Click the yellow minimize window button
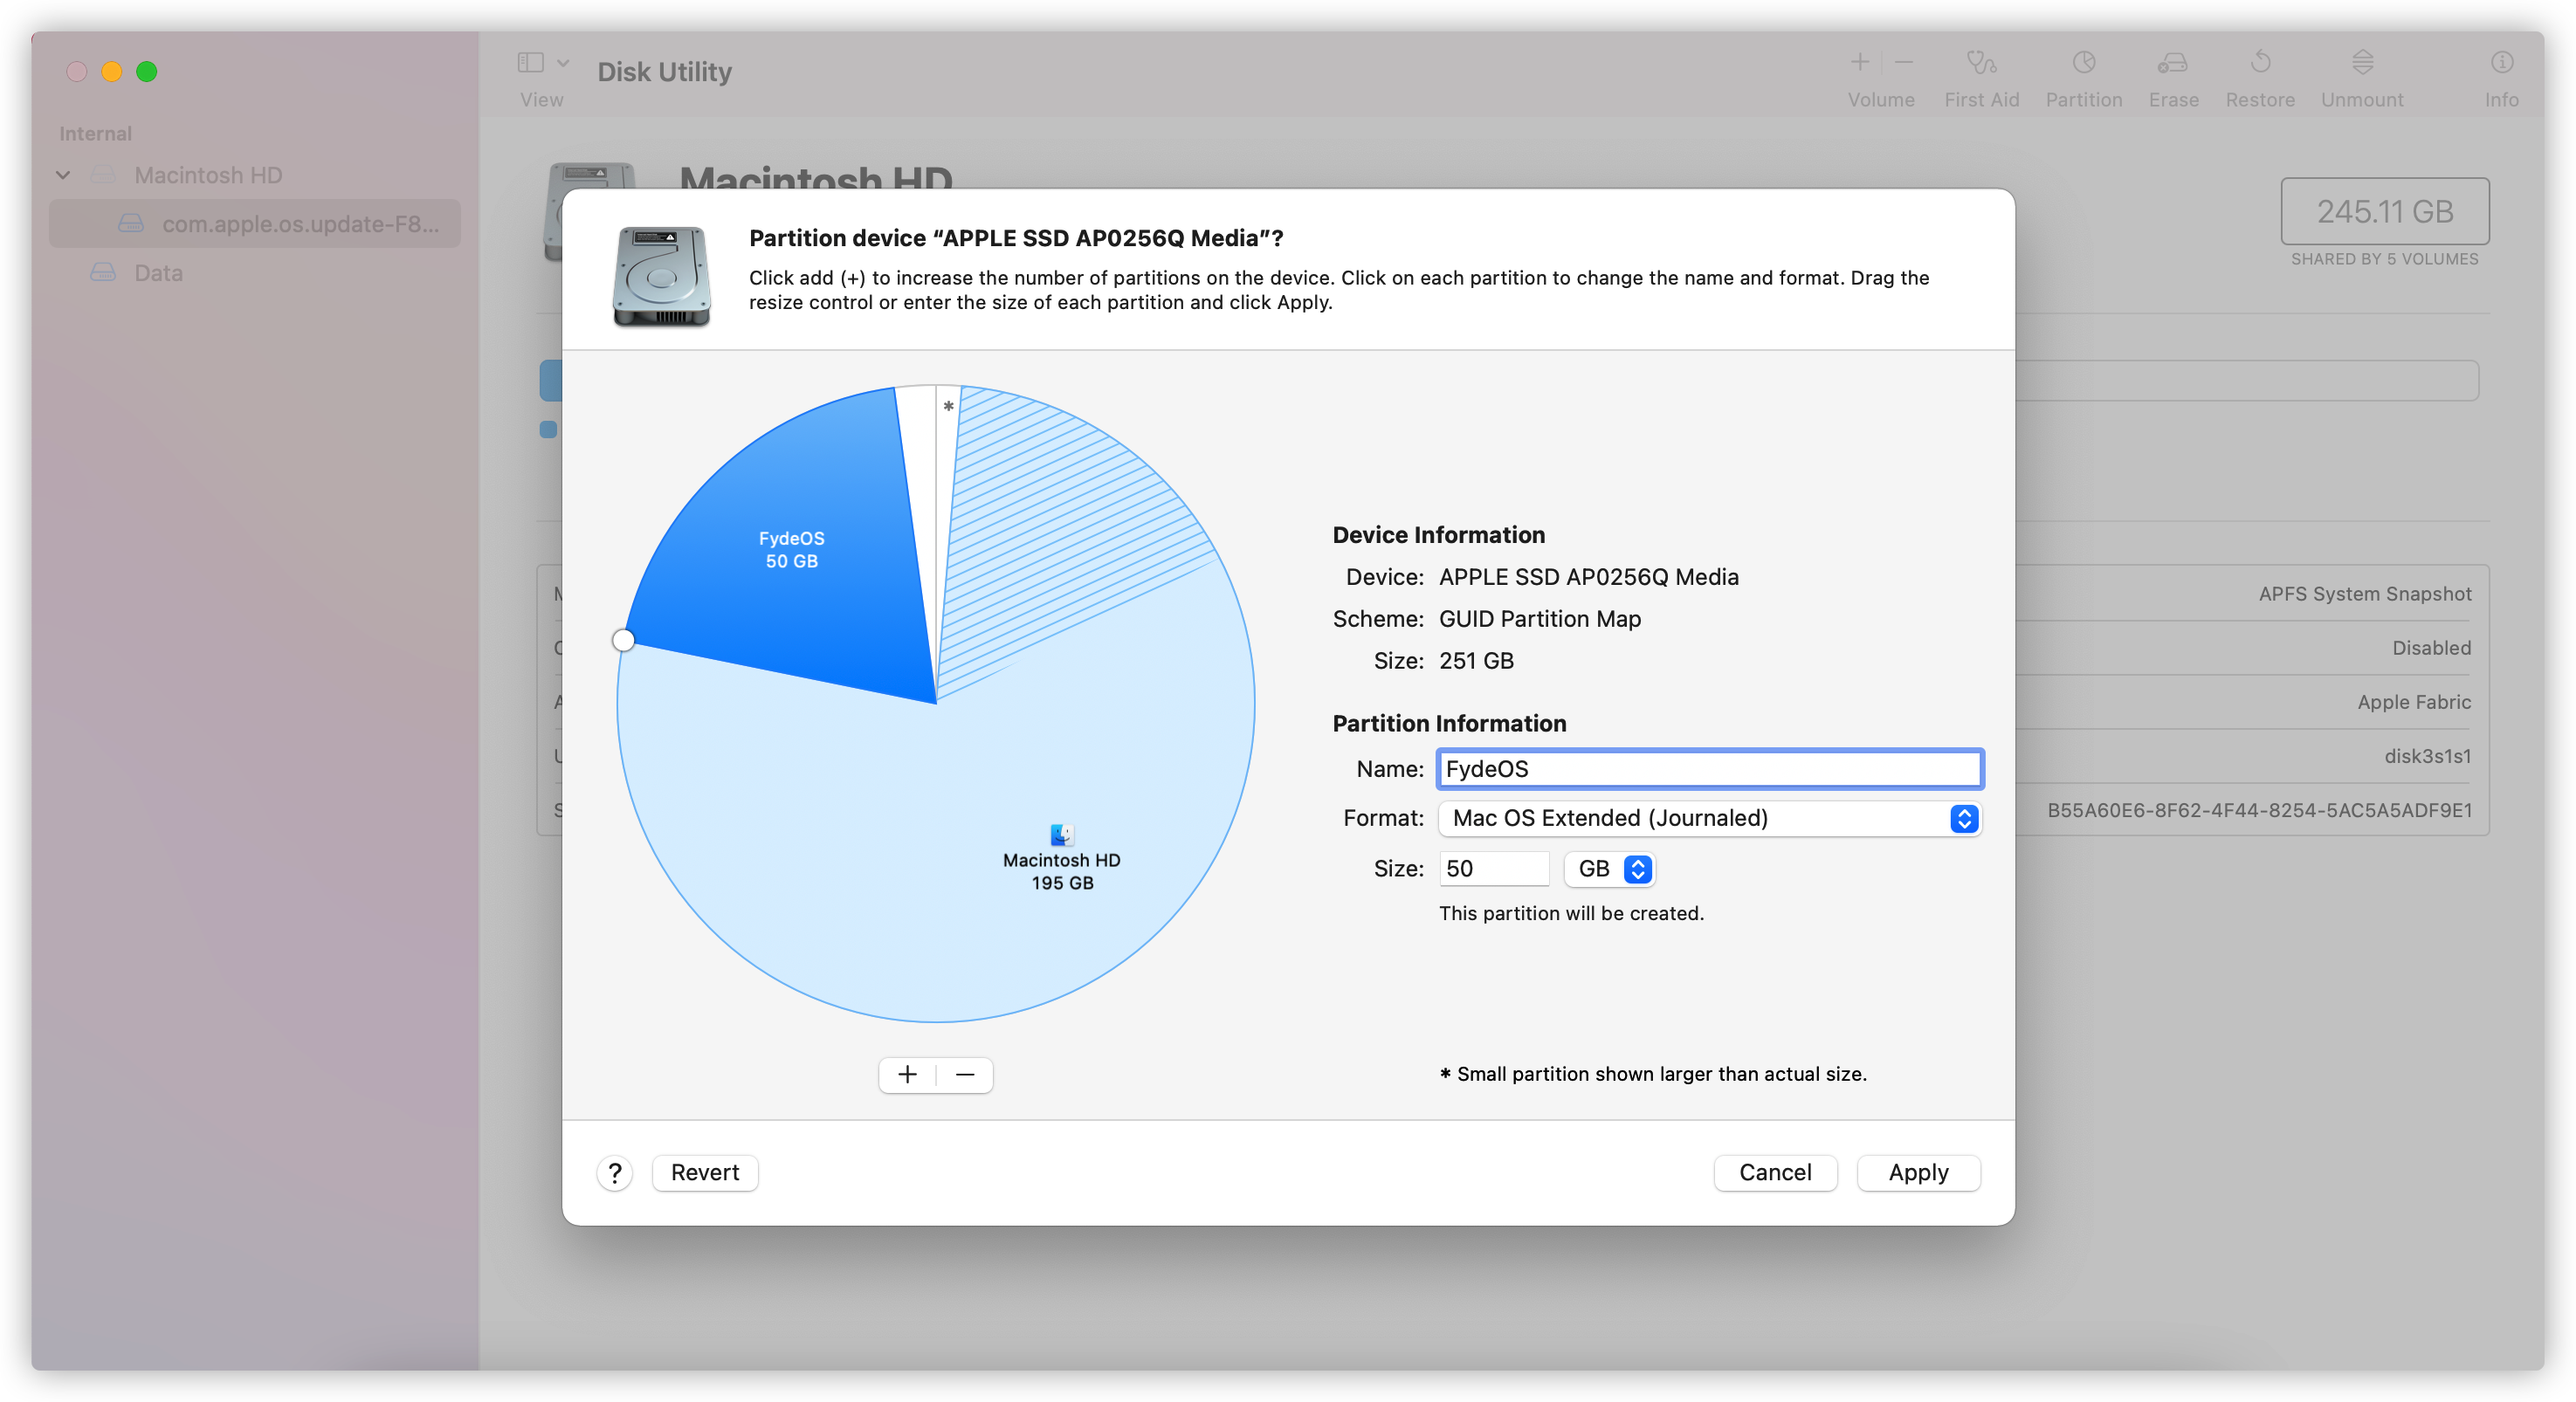This screenshot has width=2576, height=1402. [x=112, y=71]
